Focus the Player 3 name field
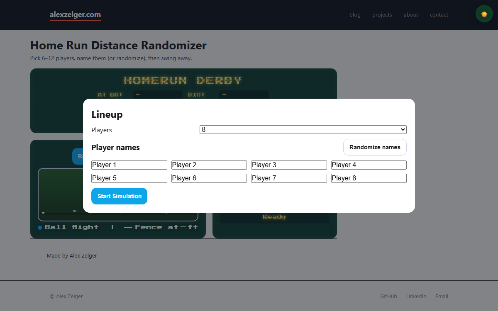 (x=289, y=165)
